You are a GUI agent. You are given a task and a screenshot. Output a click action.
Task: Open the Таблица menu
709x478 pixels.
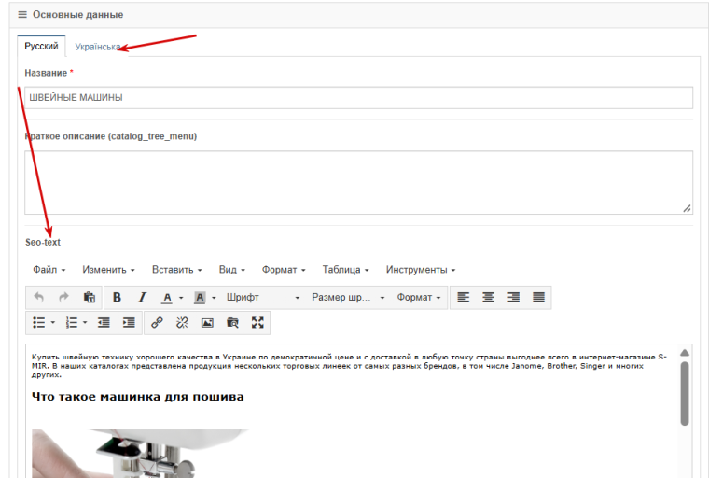point(345,270)
